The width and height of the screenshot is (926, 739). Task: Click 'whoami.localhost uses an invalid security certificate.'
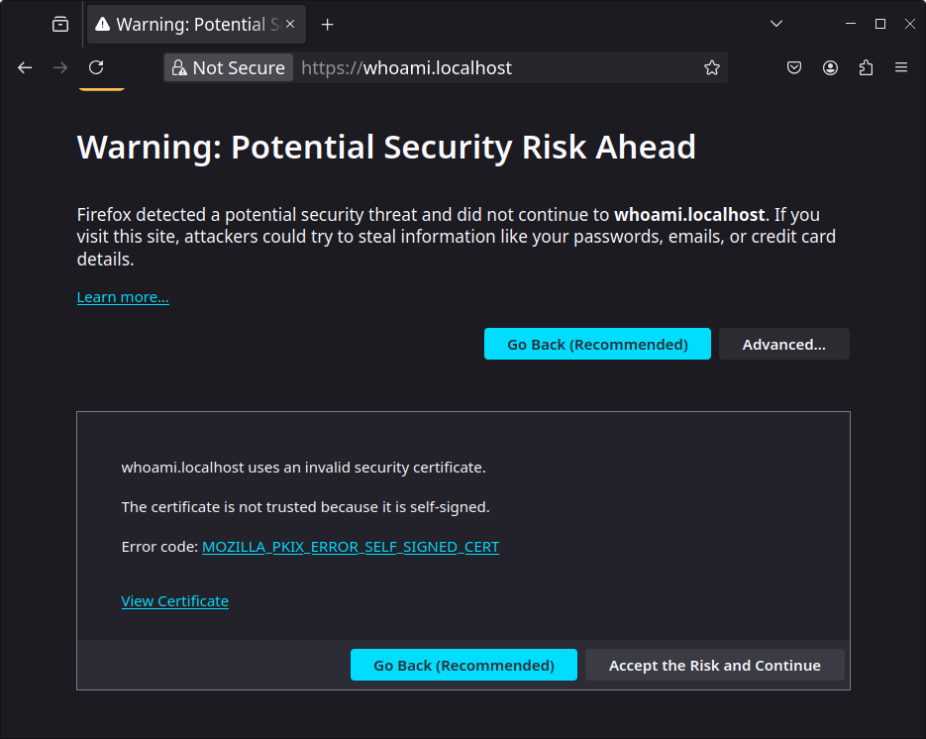(303, 468)
